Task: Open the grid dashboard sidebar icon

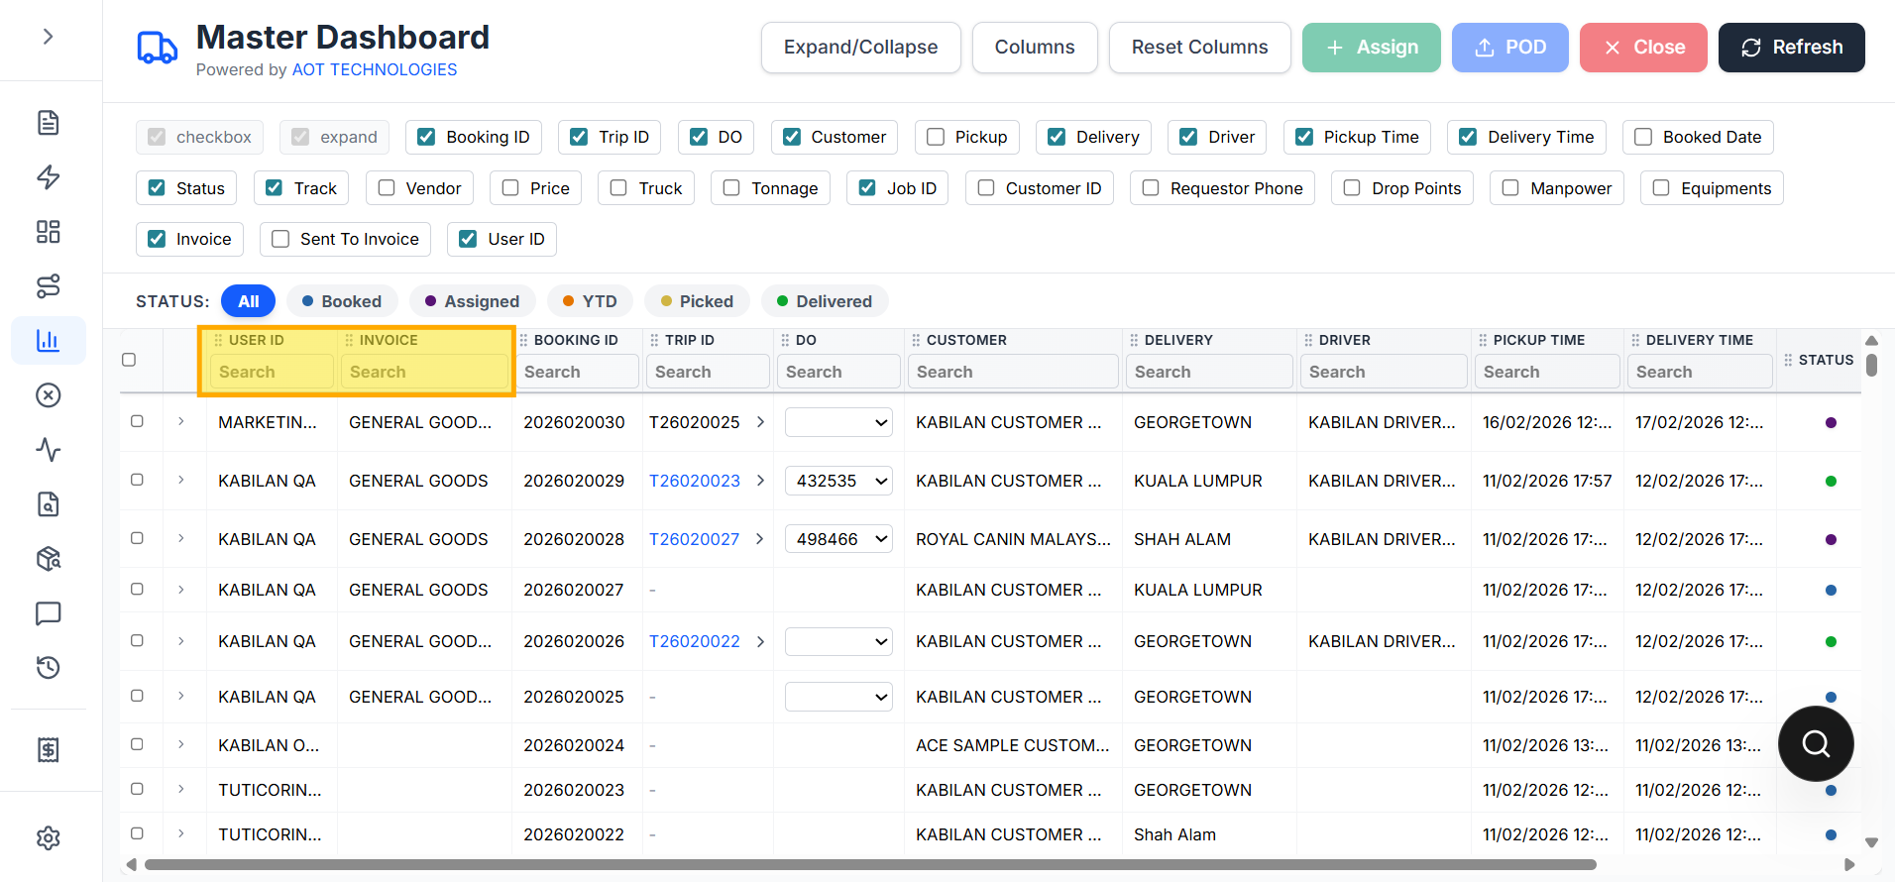Action: coord(48,232)
